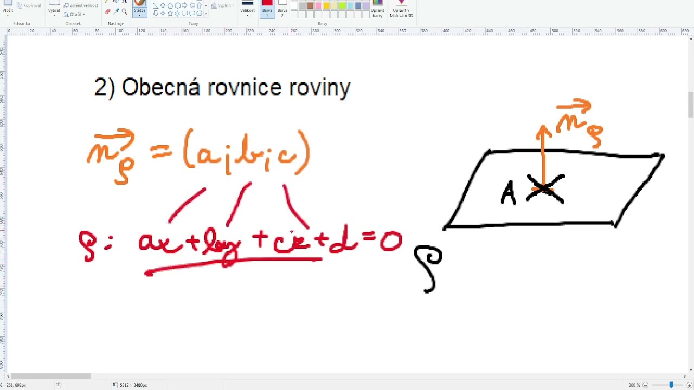Choose the right triangle shape
The width and height of the screenshot is (694, 390).
tap(156, 5)
